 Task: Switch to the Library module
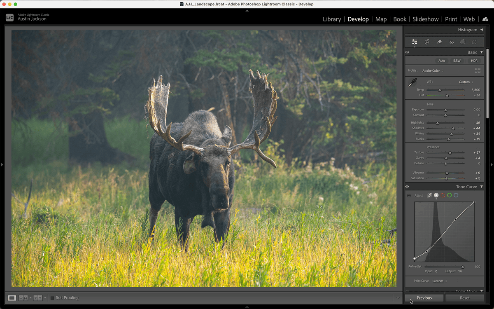point(331,19)
